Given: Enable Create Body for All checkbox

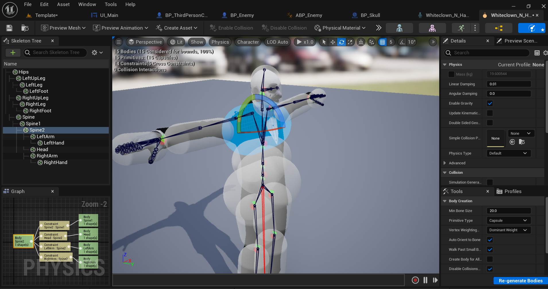Looking at the screenshot, I should 490,259.
